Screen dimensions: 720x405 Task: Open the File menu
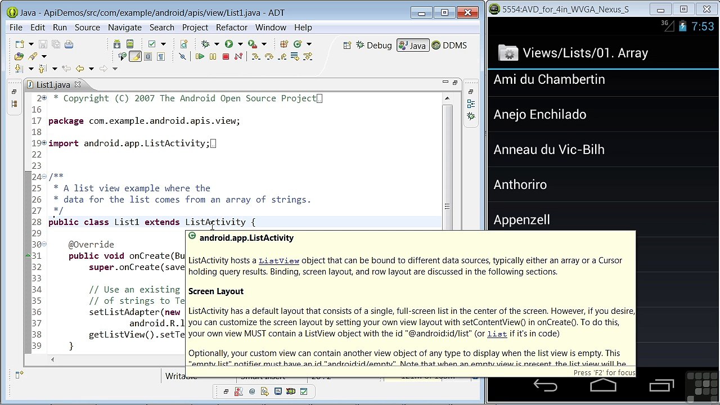point(16,27)
